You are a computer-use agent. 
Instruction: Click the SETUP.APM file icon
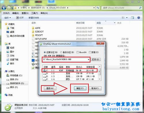[x=33, y=39]
